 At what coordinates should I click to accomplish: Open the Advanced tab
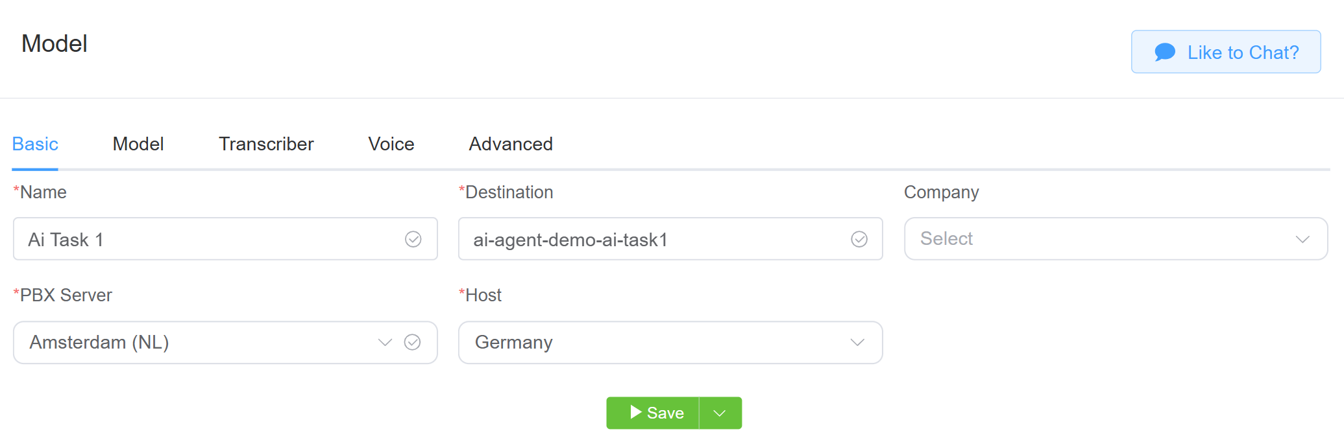(x=511, y=144)
